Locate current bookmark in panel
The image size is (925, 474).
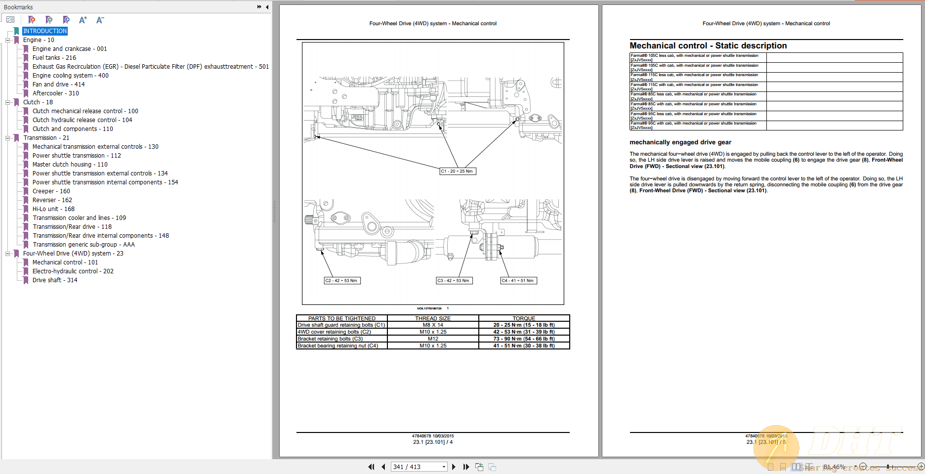pos(66,20)
